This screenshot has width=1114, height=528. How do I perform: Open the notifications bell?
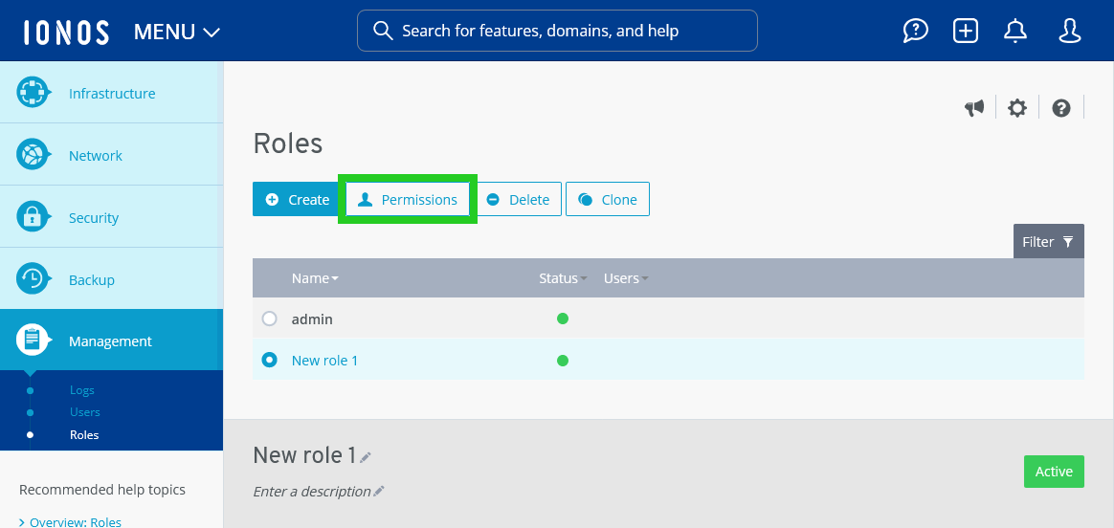pyautogui.click(x=1015, y=31)
